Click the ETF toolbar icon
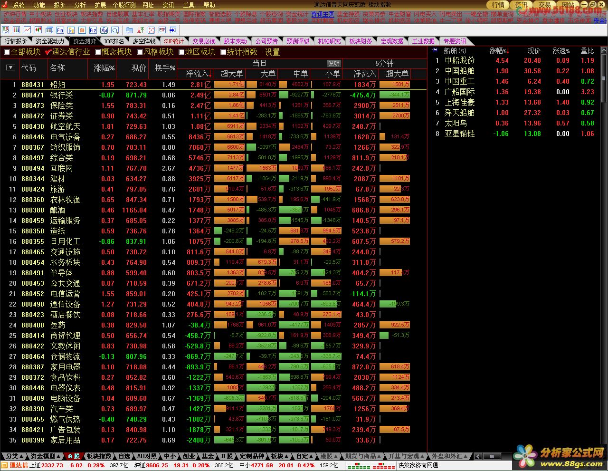This screenshot has height=471, width=608. click(x=162, y=29)
